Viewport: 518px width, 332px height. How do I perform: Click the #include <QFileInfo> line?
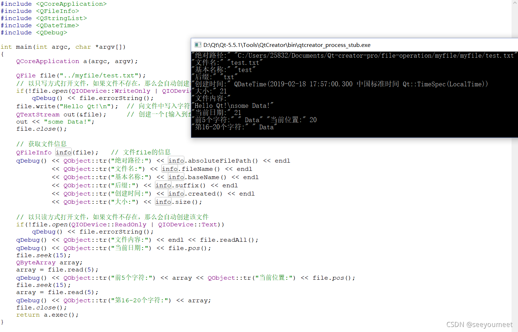click(x=40, y=11)
